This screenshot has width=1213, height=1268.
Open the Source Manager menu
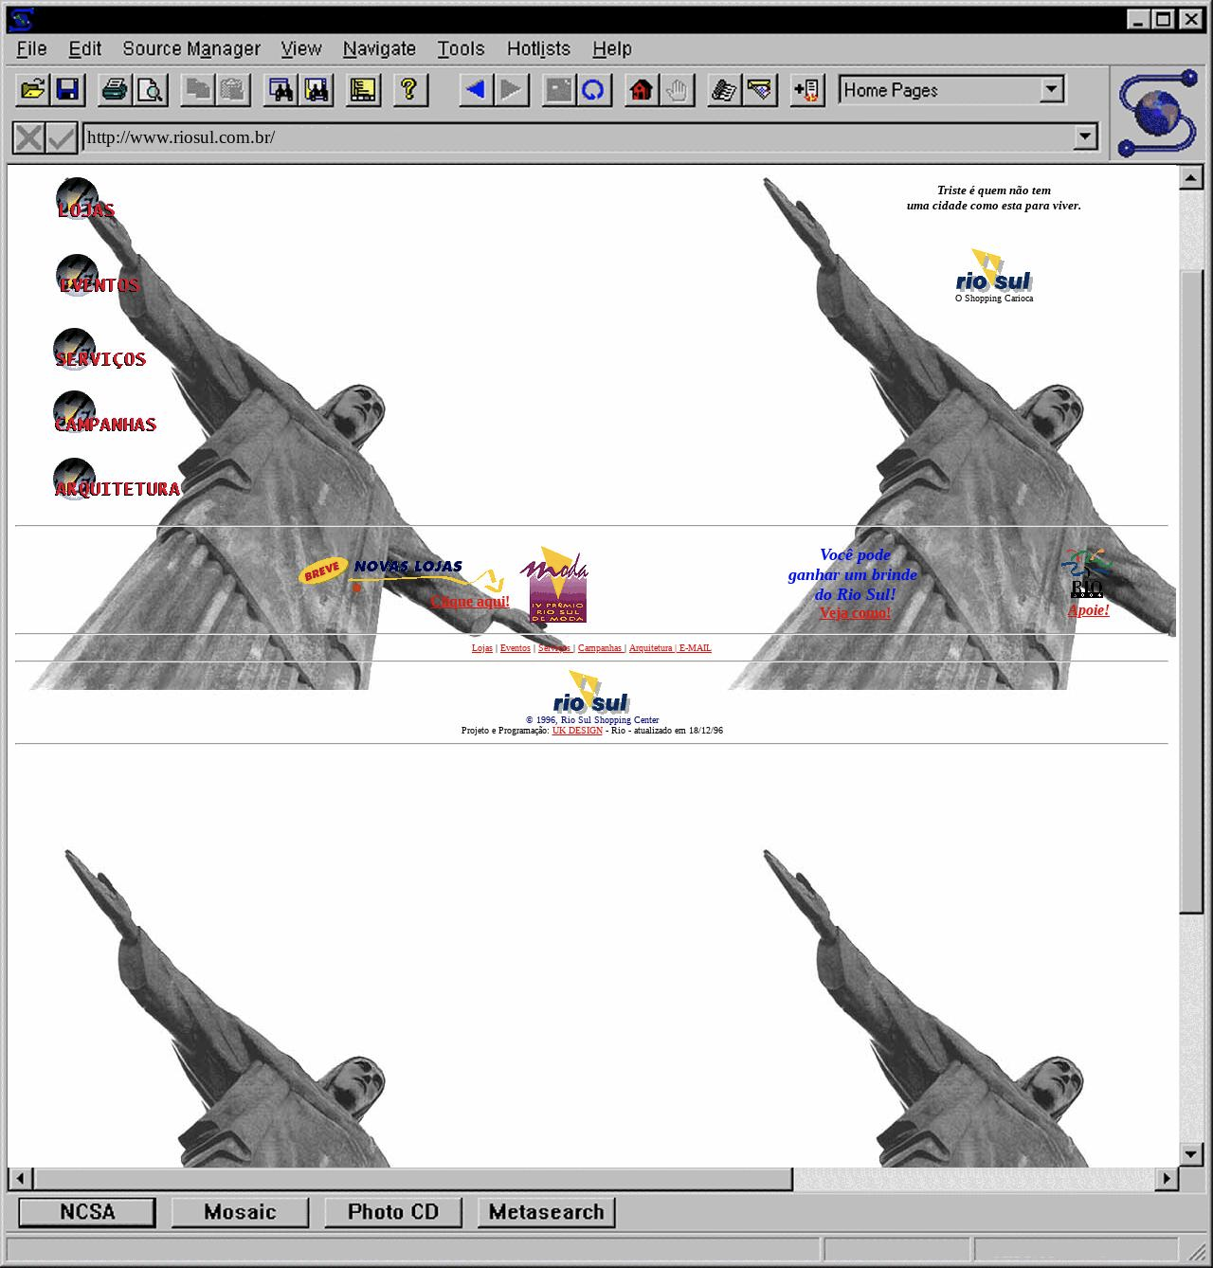[191, 48]
